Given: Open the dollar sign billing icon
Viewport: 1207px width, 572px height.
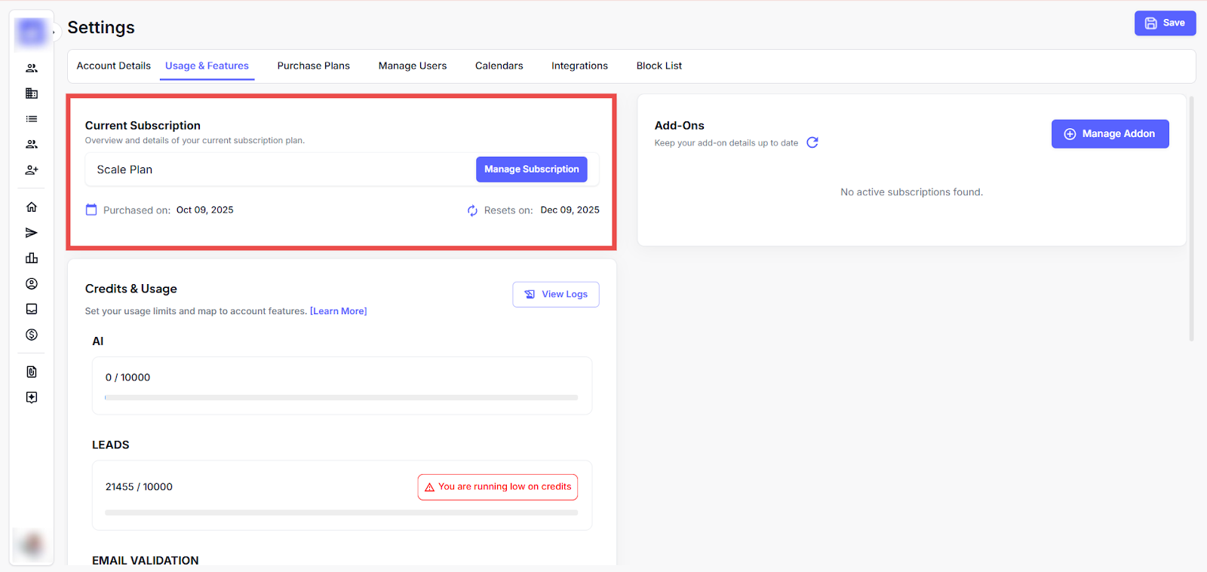Looking at the screenshot, I should pos(32,335).
